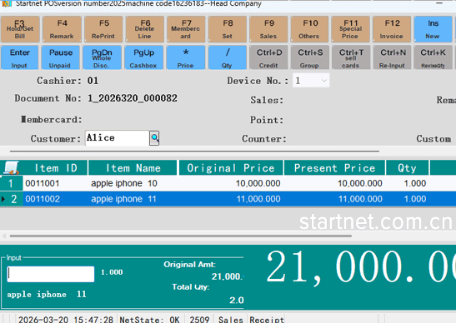Click F11 Special Price button

(x=350, y=29)
